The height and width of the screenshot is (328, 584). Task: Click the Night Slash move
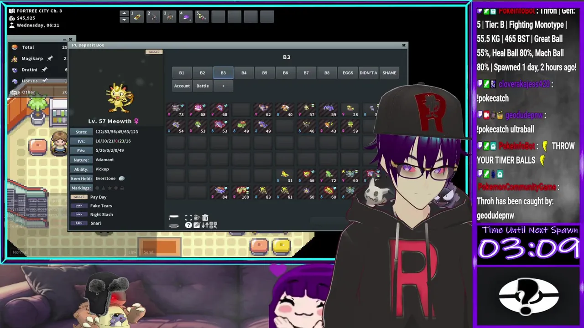point(101,215)
